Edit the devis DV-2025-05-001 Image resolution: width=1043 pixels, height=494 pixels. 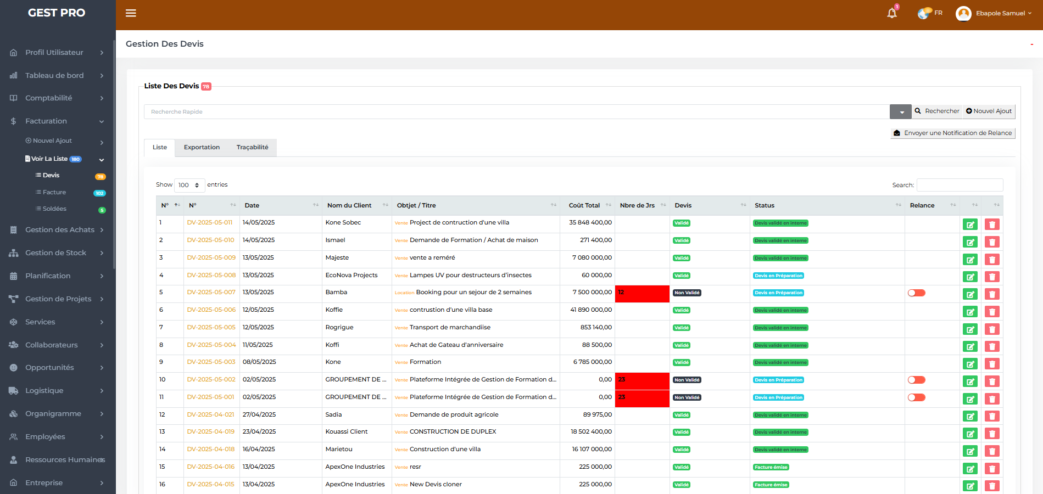pyautogui.click(x=970, y=399)
